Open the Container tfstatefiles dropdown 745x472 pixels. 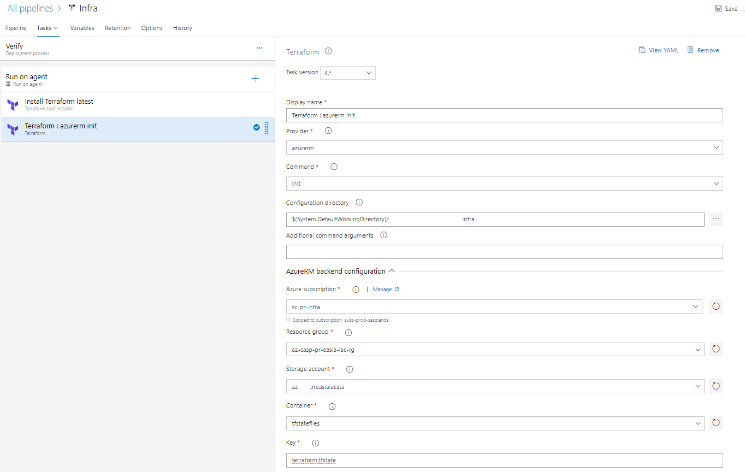(x=495, y=423)
